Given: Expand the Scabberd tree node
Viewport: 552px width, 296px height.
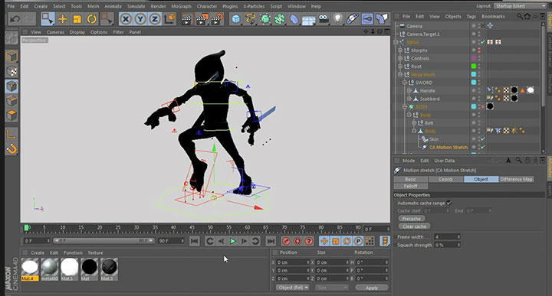Looking at the screenshot, I should pos(409,99).
